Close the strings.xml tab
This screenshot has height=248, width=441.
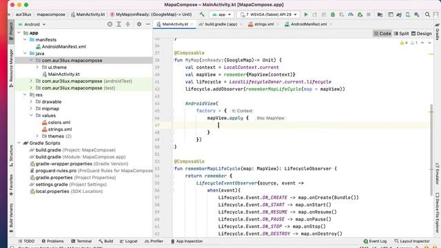point(277,25)
